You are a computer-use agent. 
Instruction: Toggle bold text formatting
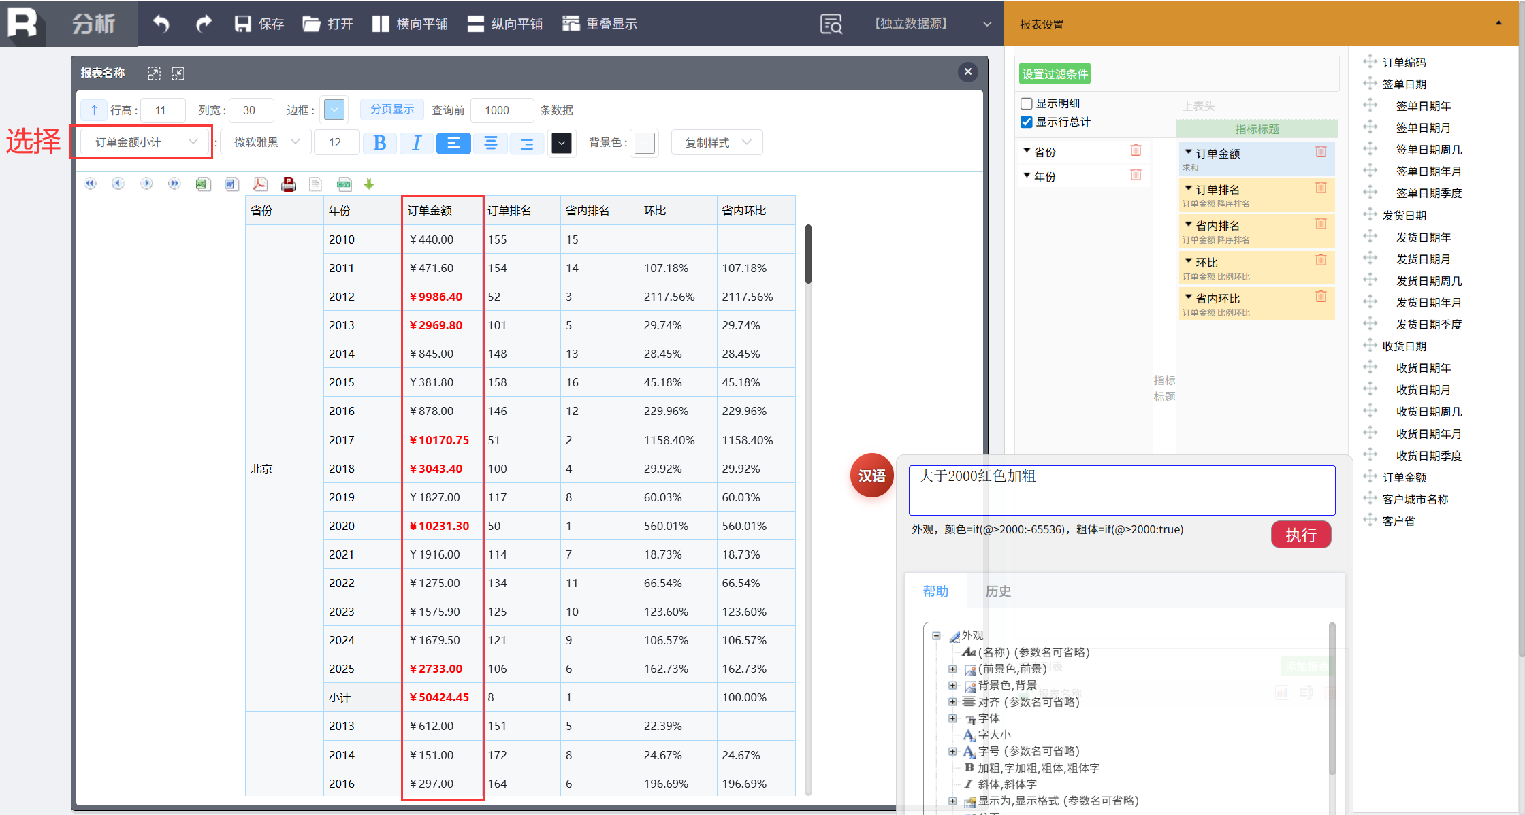point(379,143)
